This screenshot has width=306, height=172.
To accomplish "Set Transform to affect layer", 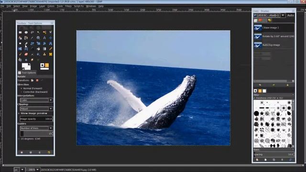I will coord(32,80).
